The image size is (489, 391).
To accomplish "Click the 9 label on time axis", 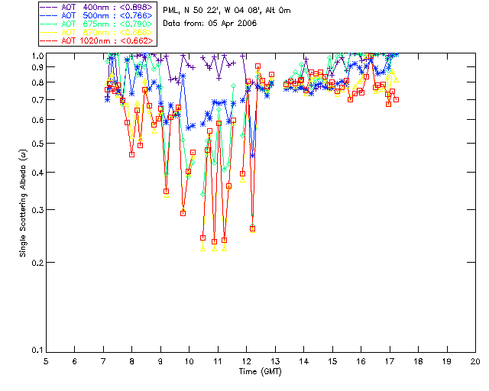I will 160,361.
